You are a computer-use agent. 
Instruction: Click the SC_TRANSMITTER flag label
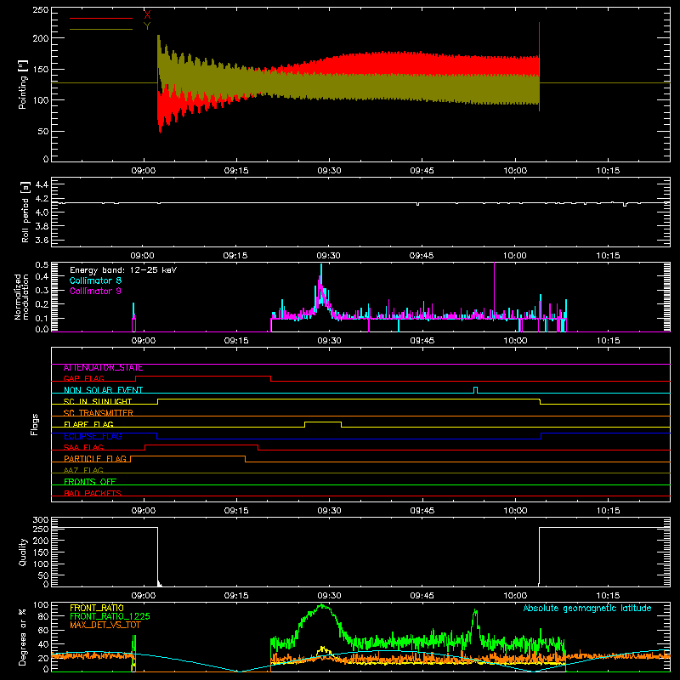[99, 413]
